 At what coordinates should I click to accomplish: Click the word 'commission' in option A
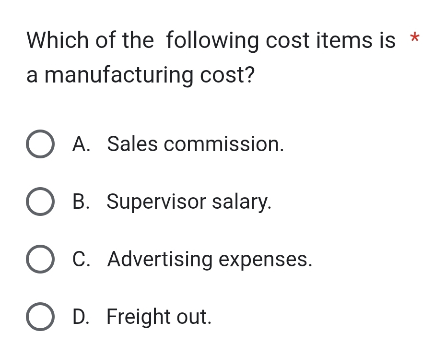click(x=224, y=143)
